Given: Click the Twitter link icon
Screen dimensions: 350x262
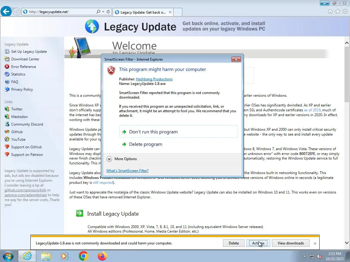Looking at the screenshot, I should [x=7, y=109].
